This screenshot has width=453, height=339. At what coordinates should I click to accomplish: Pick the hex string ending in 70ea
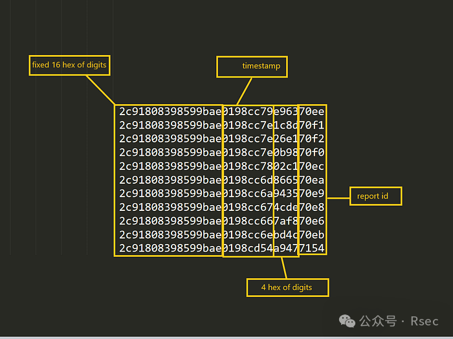tap(221, 180)
